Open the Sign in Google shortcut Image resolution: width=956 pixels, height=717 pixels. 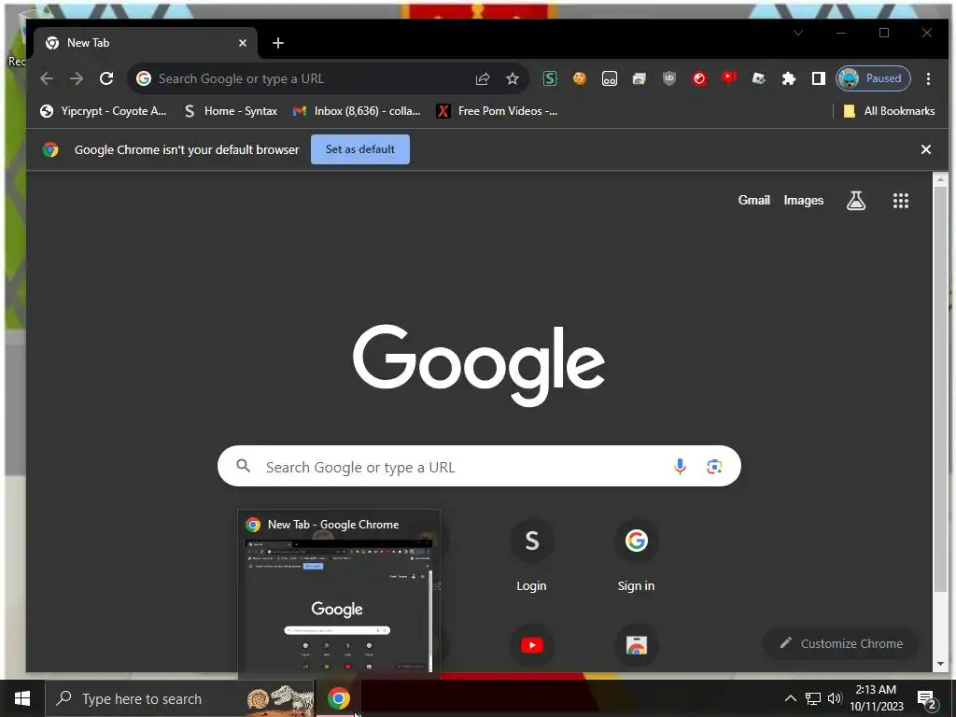tap(636, 556)
